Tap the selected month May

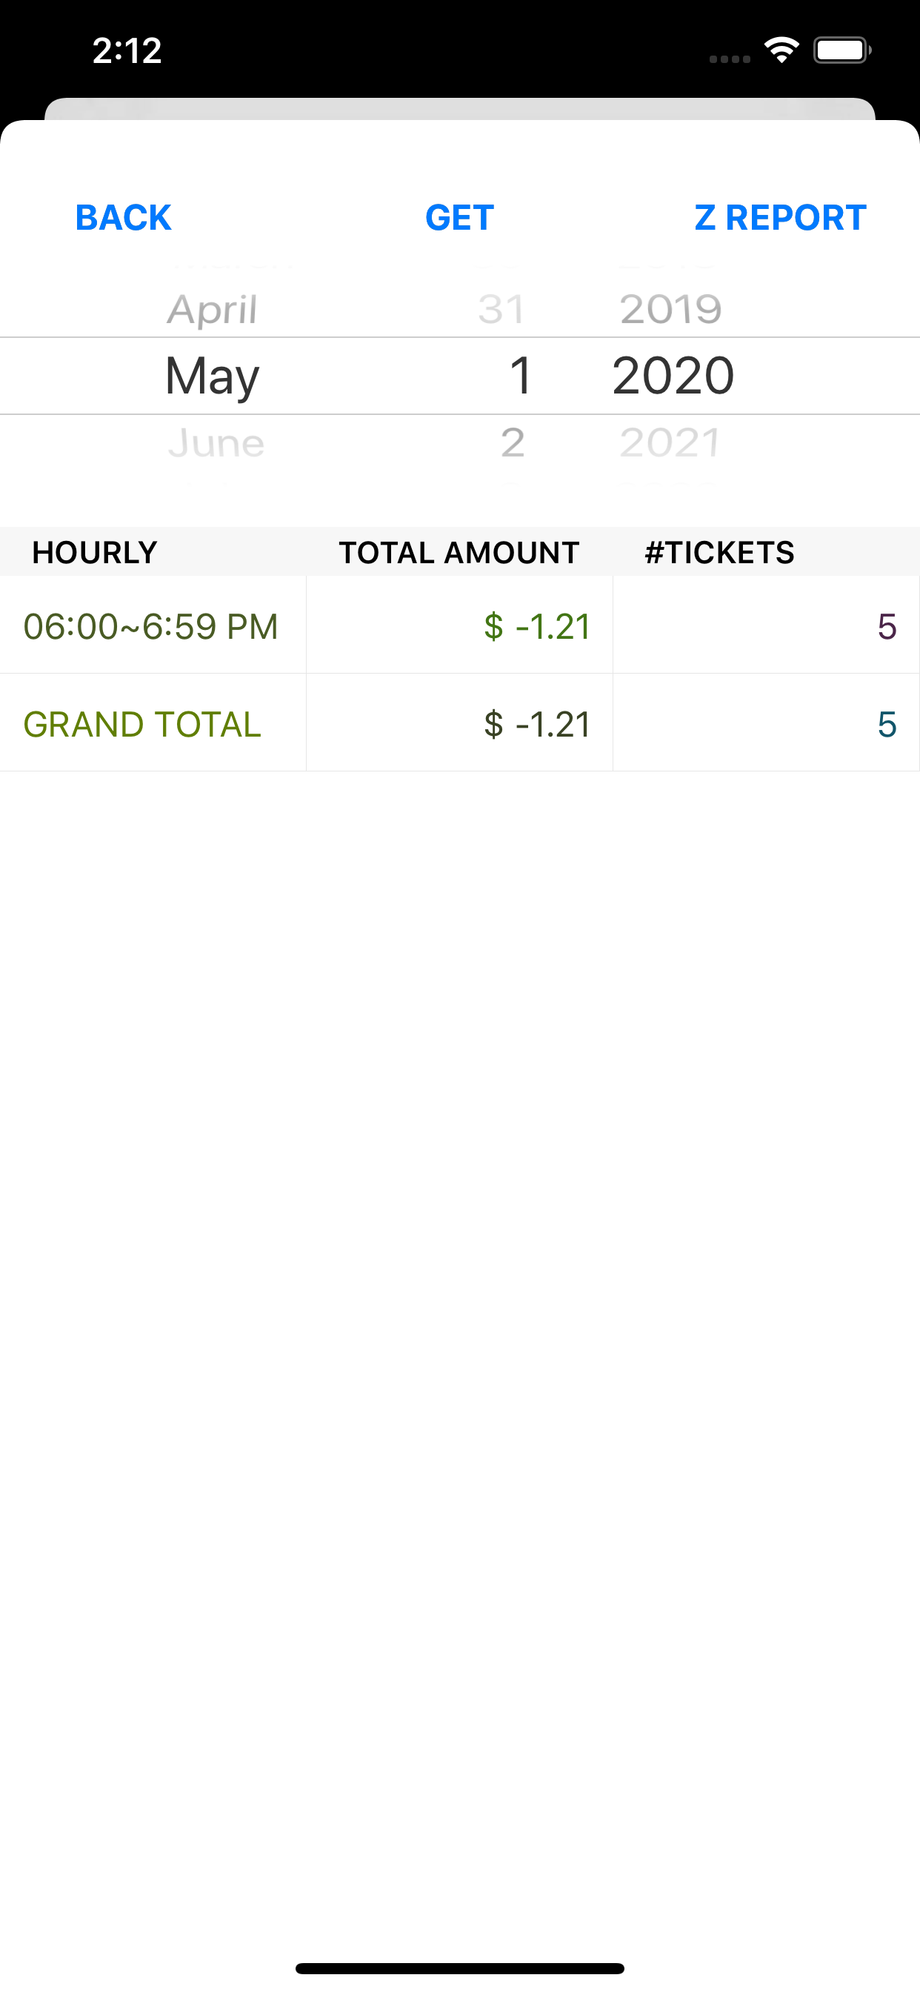click(212, 376)
